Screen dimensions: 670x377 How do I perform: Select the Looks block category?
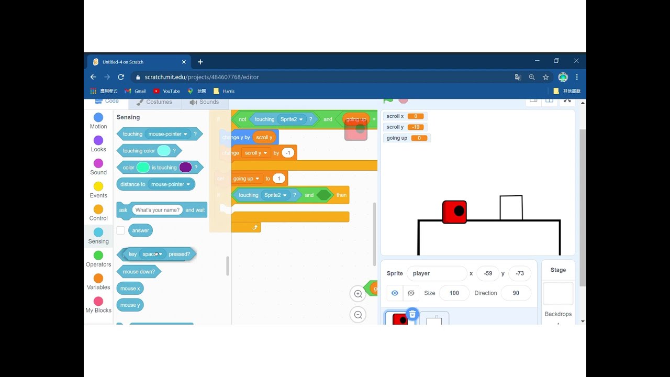[x=98, y=144]
